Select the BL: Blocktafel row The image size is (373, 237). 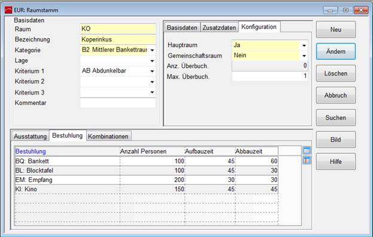tap(146, 171)
